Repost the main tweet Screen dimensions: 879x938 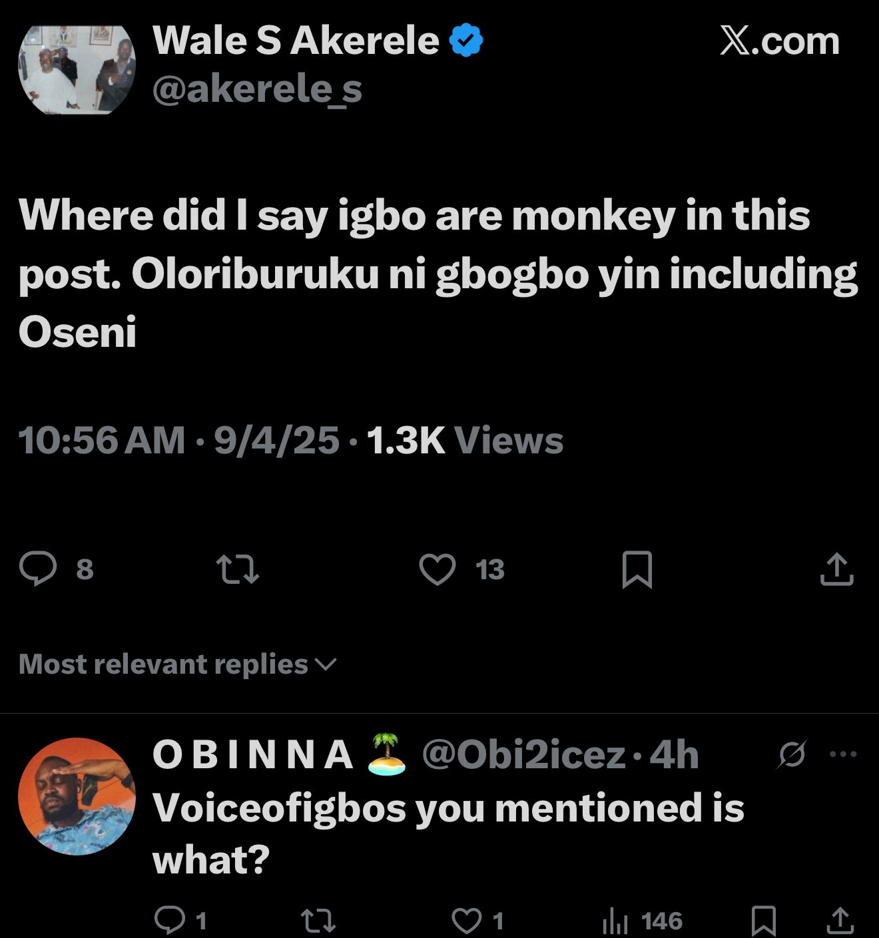(238, 570)
